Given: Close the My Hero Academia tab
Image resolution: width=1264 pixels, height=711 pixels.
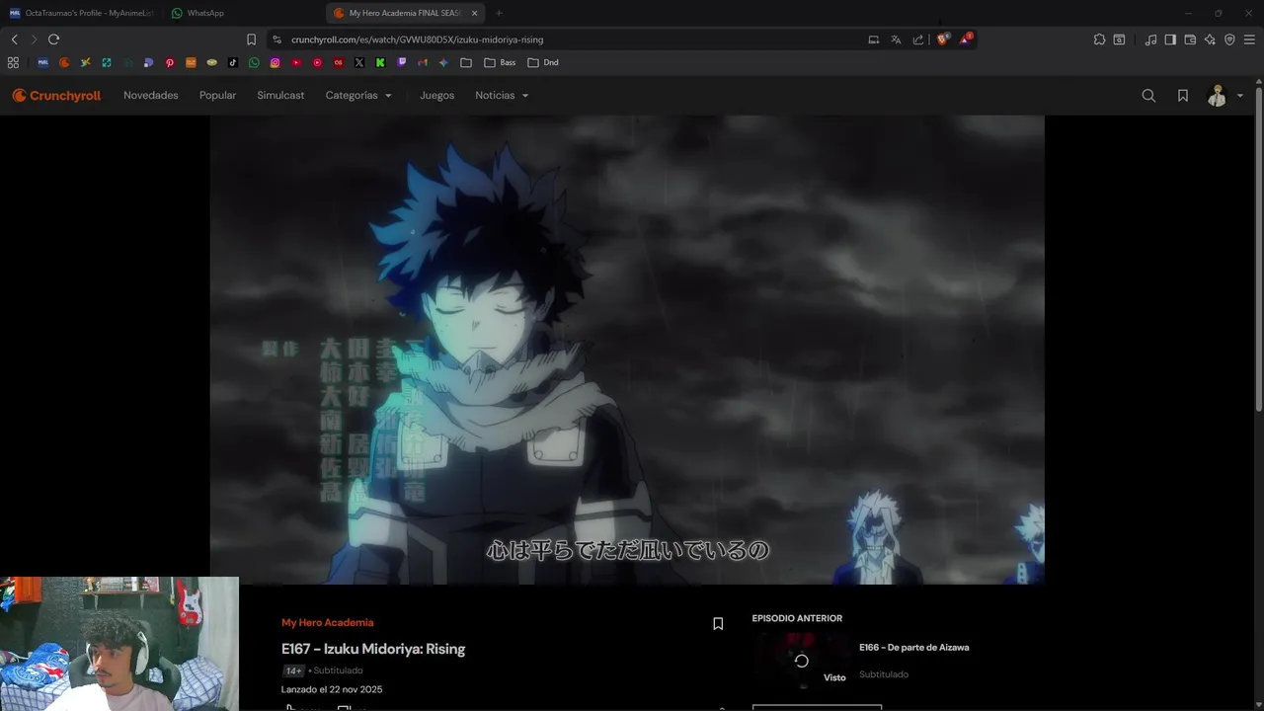Looking at the screenshot, I should coord(474,13).
